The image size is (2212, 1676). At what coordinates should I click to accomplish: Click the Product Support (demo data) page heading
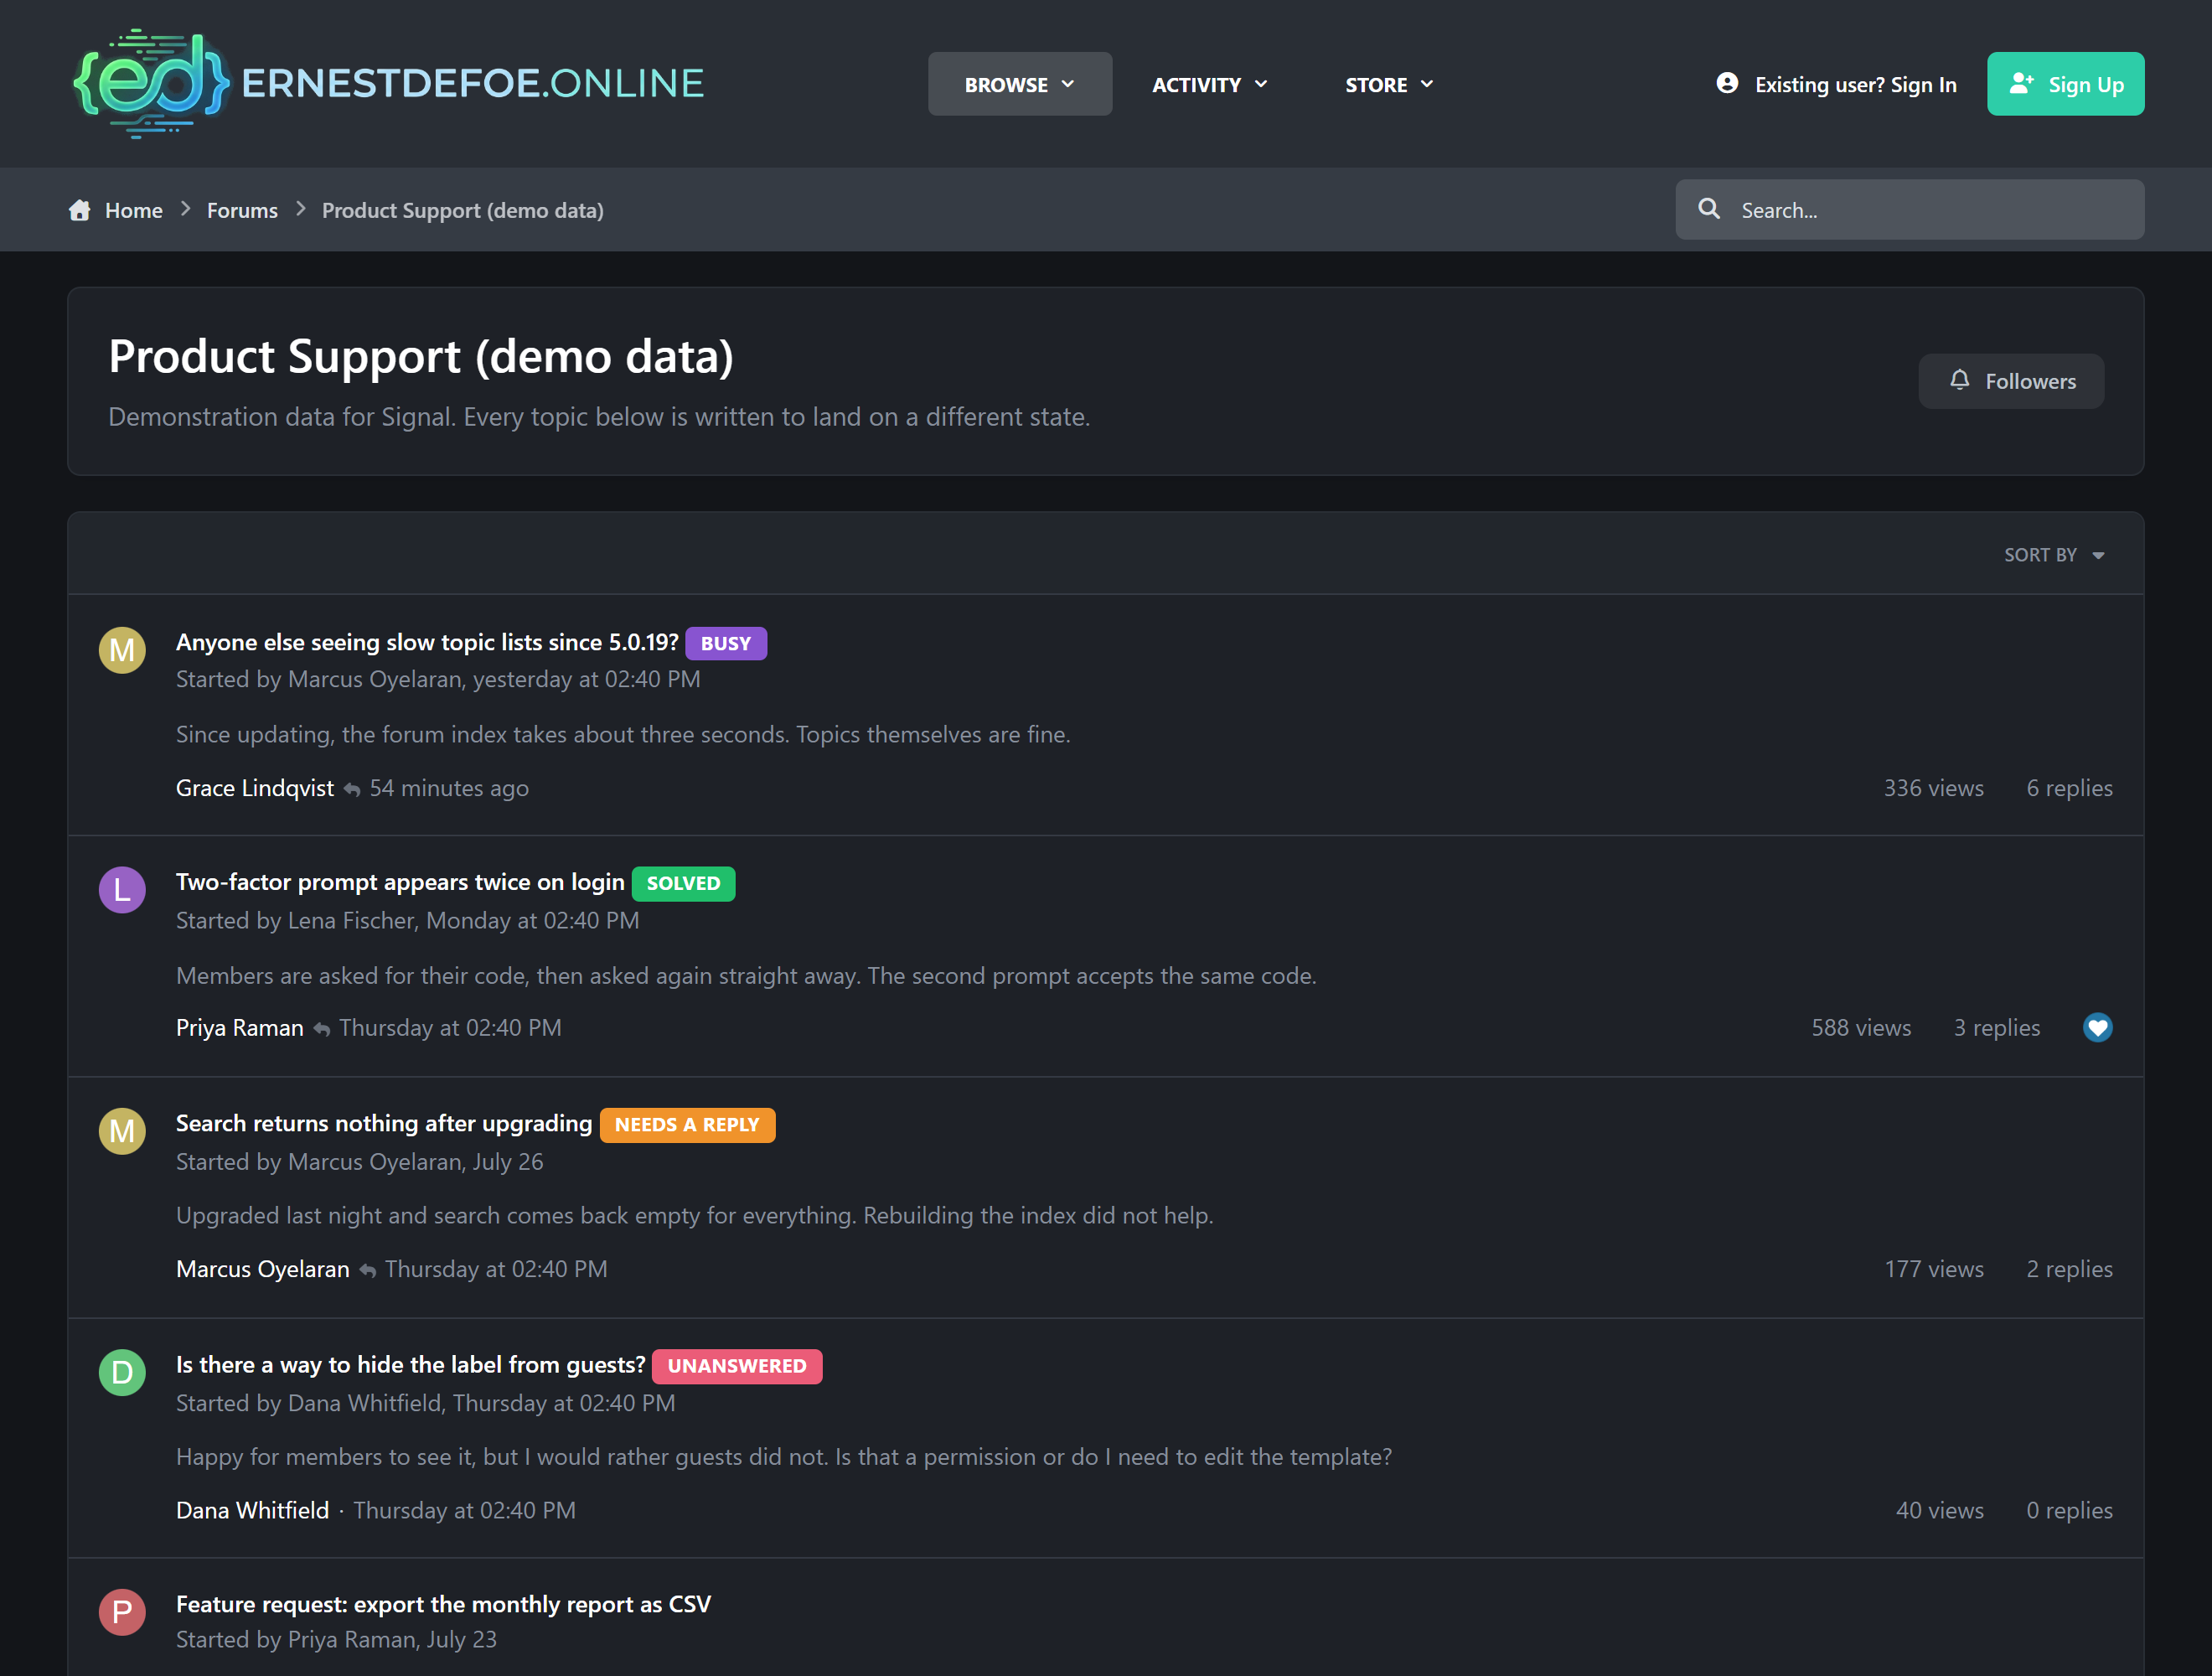click(x=421, y=356)
